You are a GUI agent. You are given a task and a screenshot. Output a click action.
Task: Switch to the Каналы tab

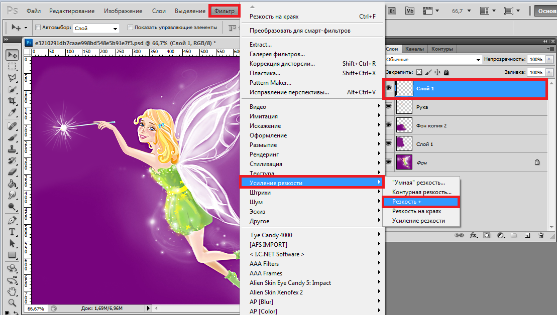(414, 49)
